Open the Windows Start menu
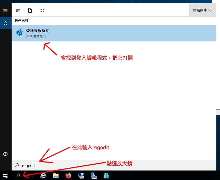 (5, 175)
